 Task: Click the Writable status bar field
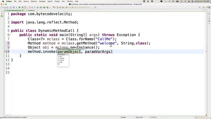pyautogui.click(x=123, y=117)
